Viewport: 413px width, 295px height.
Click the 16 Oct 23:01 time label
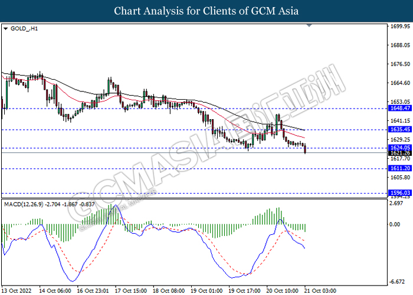point(93,291)
